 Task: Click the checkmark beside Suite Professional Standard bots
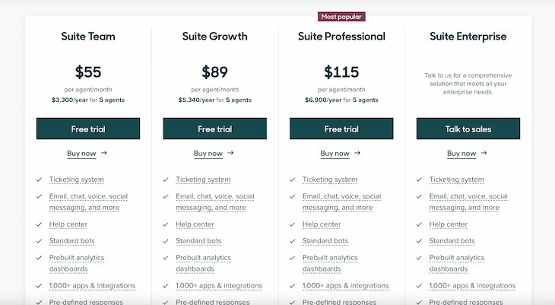click(x=293, y=241)
